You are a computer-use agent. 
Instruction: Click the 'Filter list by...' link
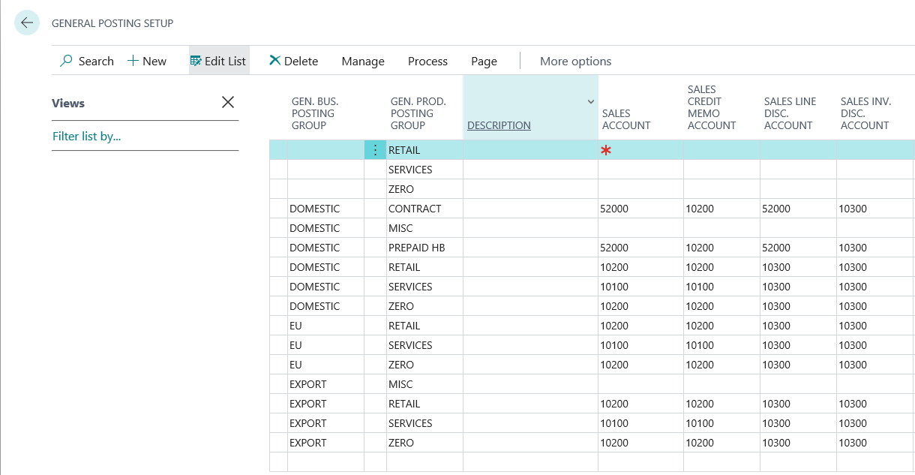coord(87,136)
